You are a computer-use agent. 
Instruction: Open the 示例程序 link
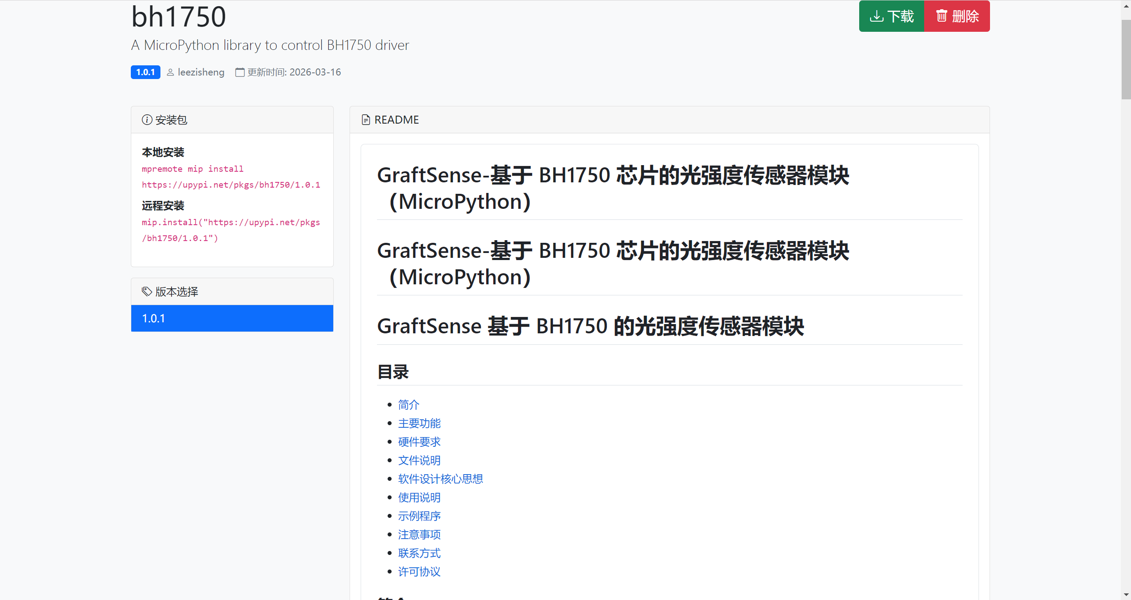click(419, 516)
